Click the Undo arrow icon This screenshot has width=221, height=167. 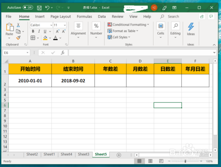point(47,7)
